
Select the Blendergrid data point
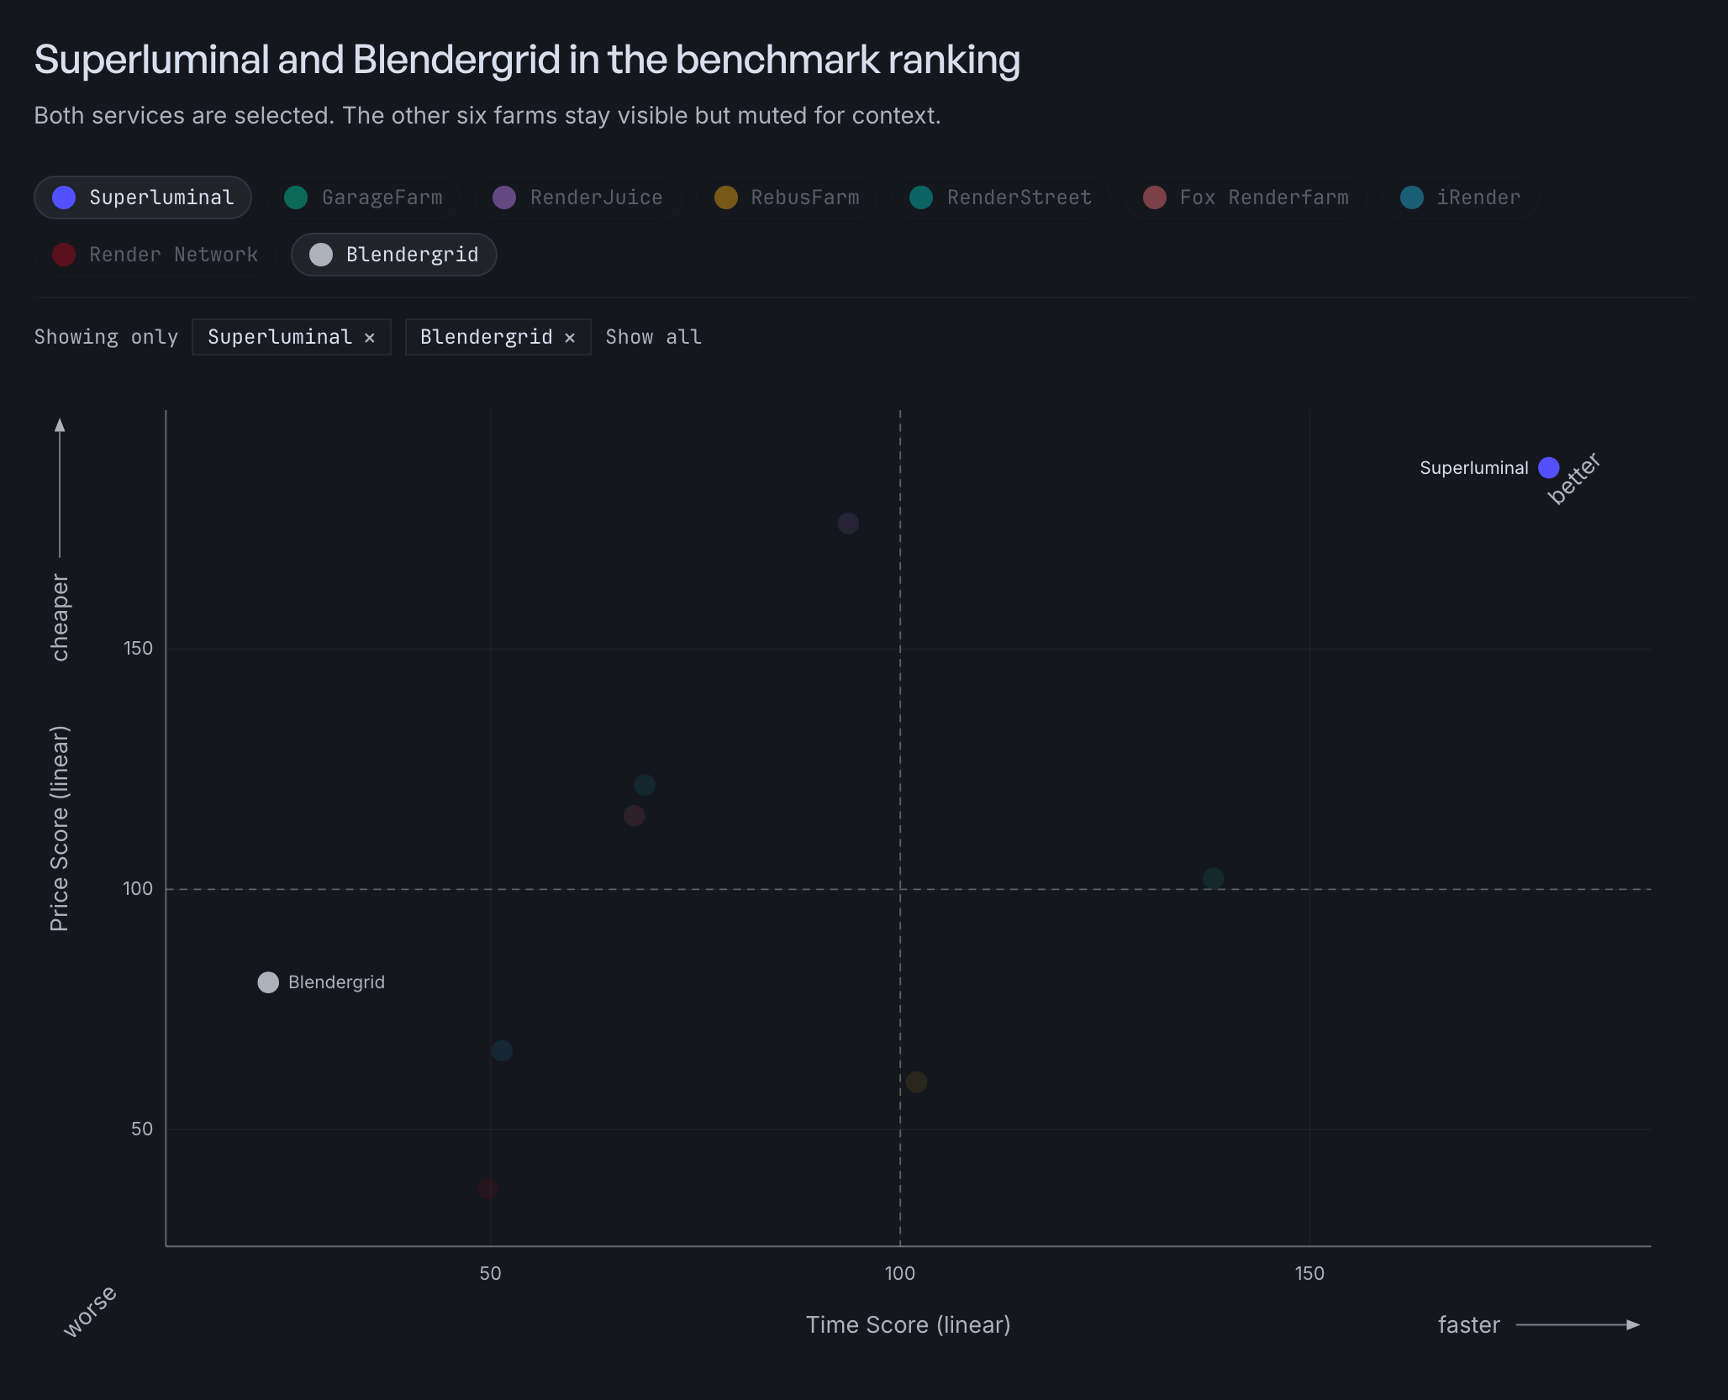(268, 982)
